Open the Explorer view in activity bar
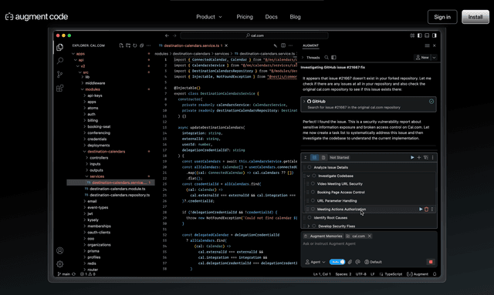Screen dimensions: 494x295 [59, 47]
